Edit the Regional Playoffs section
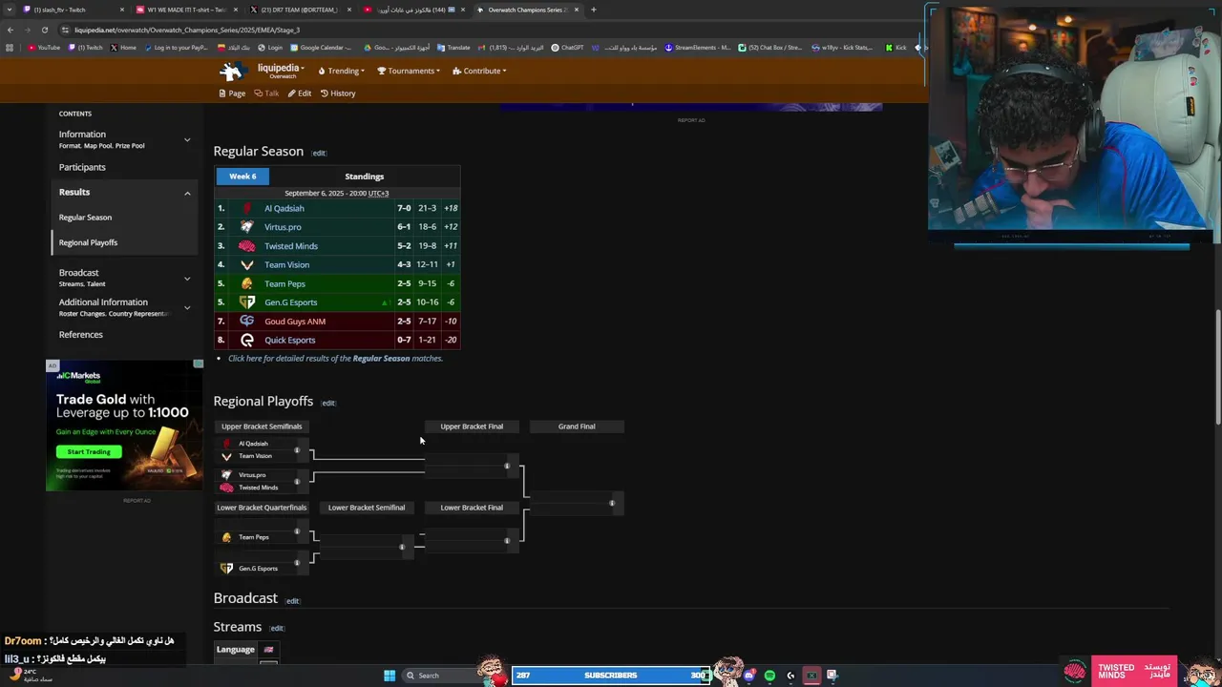Screen dimensions: 1222x687 click(328, 403)
